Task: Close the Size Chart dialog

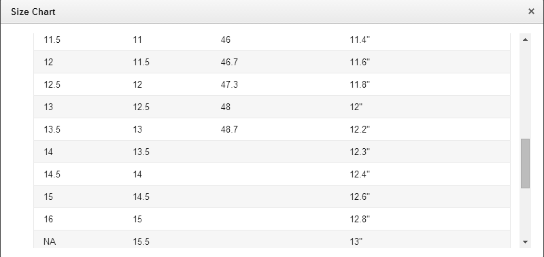Action: click(x=531, y=12)
